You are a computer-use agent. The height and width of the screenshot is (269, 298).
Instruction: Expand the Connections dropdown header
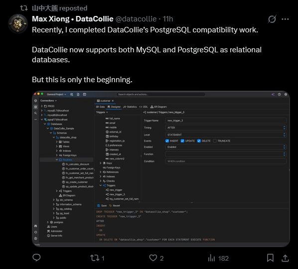click(x=48, y=101)
